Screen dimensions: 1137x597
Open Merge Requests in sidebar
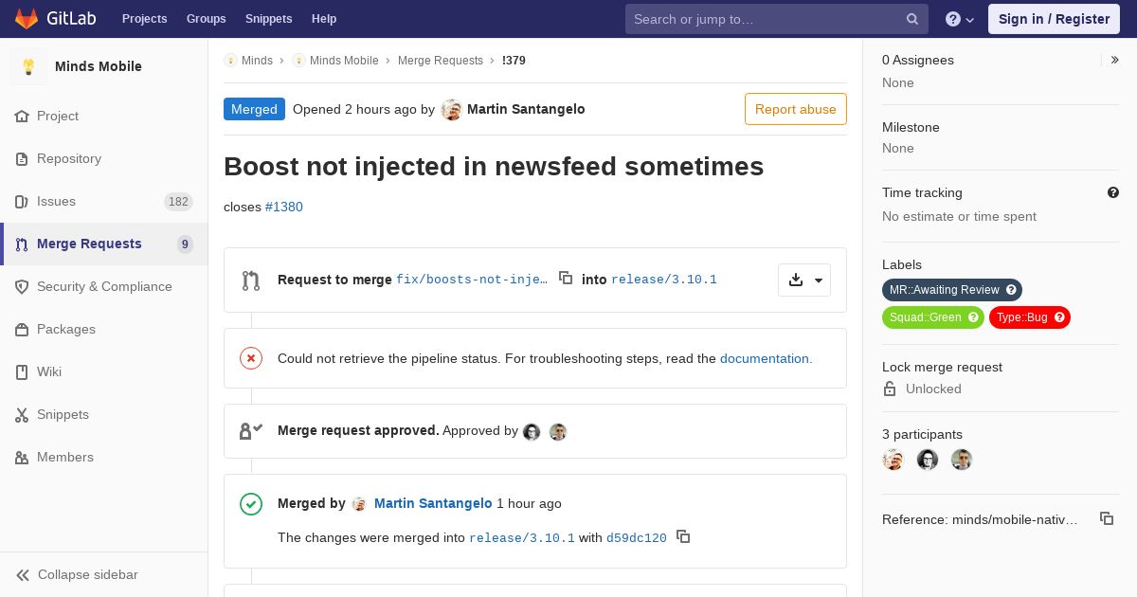point(89,244)
